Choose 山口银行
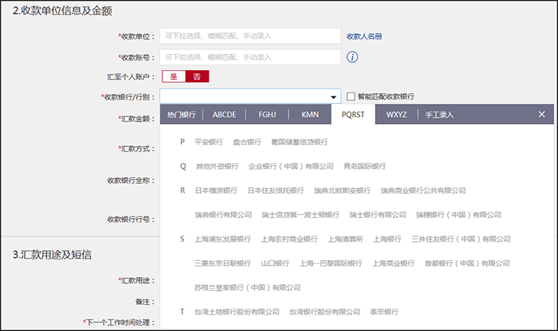 coord(275,263)
